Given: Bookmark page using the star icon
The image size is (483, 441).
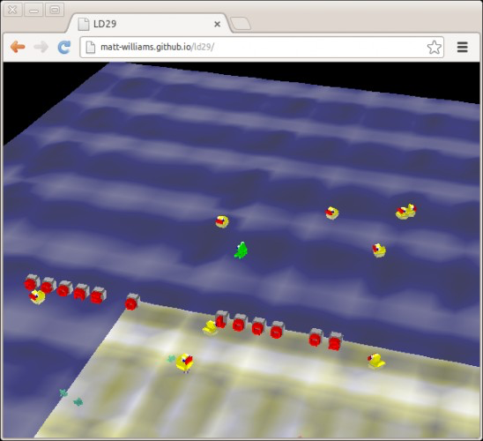Looking at the screenshot, I should [x=435, y=47].
